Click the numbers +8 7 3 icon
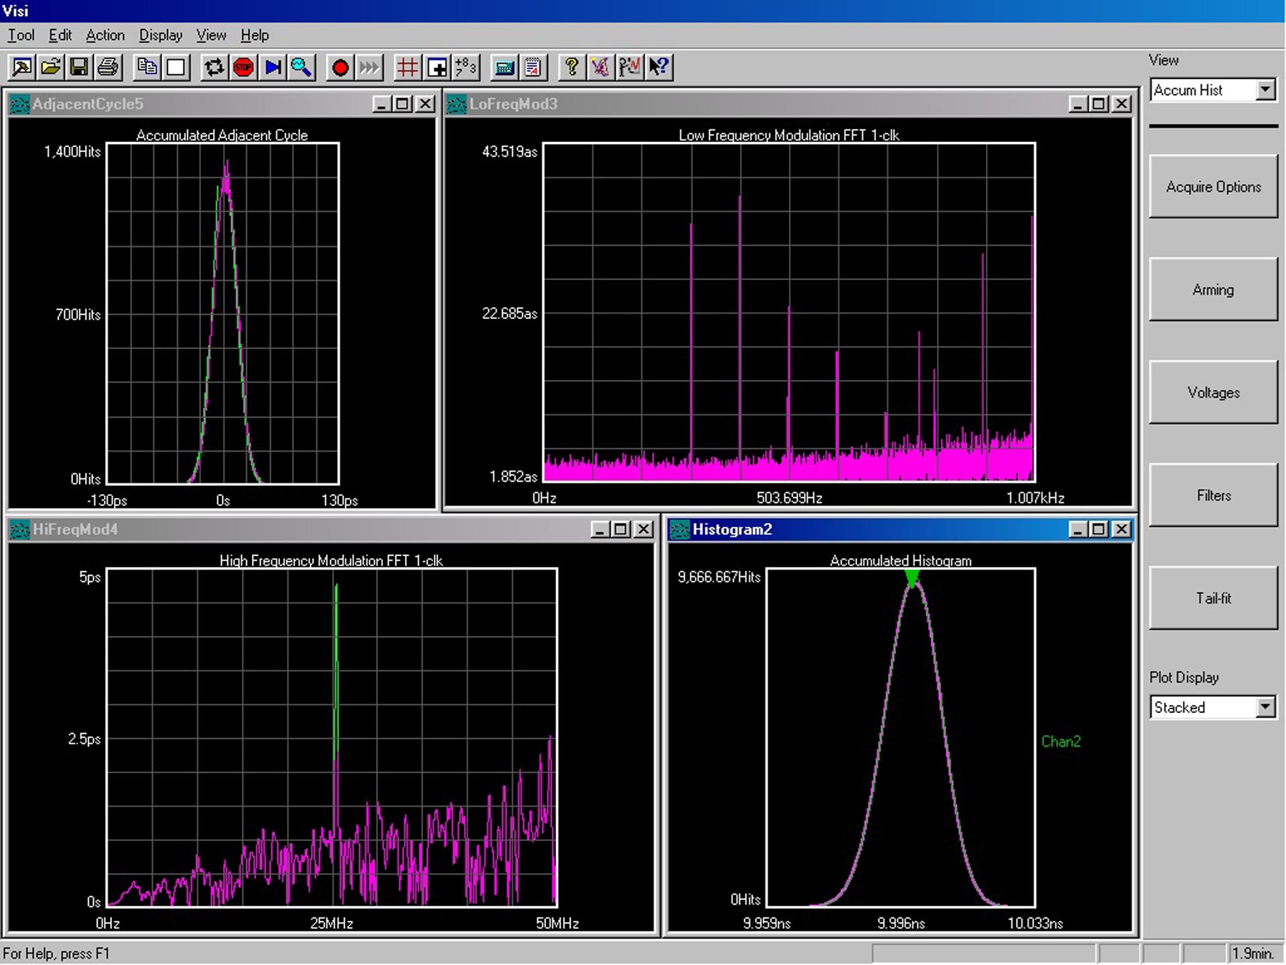The height and width of the screenshot is (965, 1286). coord(466,67)
